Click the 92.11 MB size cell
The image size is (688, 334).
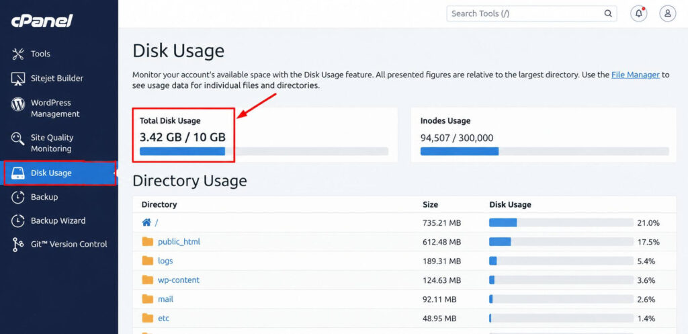click(439, 300)
